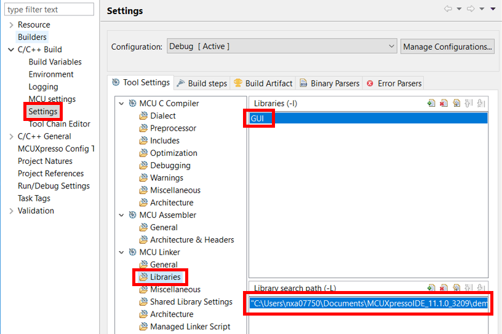The image size is (502, 334).
Task: Click Delete icon in Library search path toolbar
Action: click(x=444, y=288)
